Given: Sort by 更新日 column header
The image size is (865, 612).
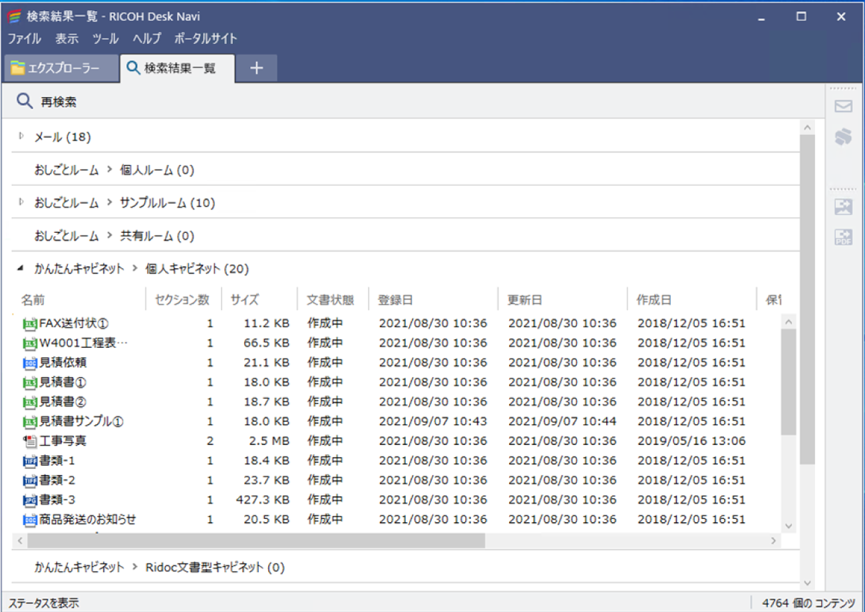Looking at the screenshot, I should pos(562,299).
